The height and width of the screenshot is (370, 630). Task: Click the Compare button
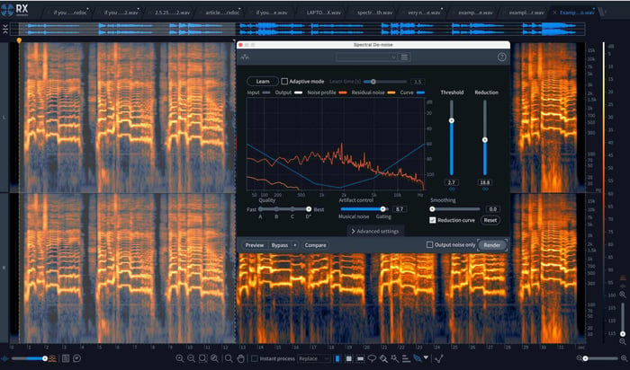coord(315,245)
